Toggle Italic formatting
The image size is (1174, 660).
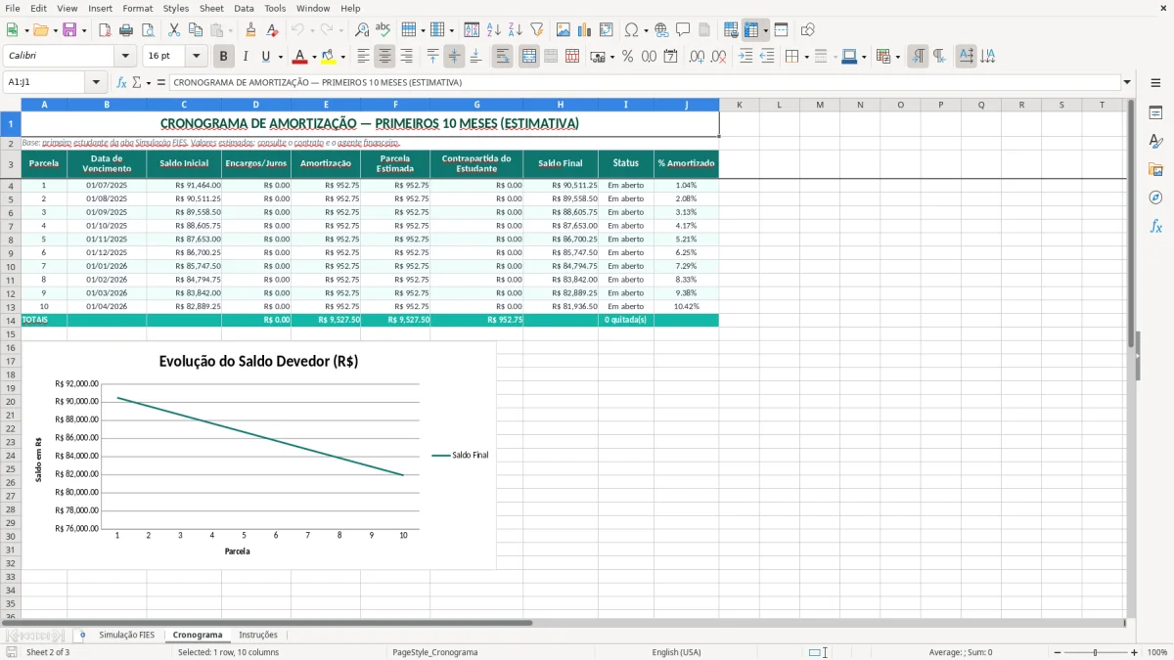click(245, 57)
